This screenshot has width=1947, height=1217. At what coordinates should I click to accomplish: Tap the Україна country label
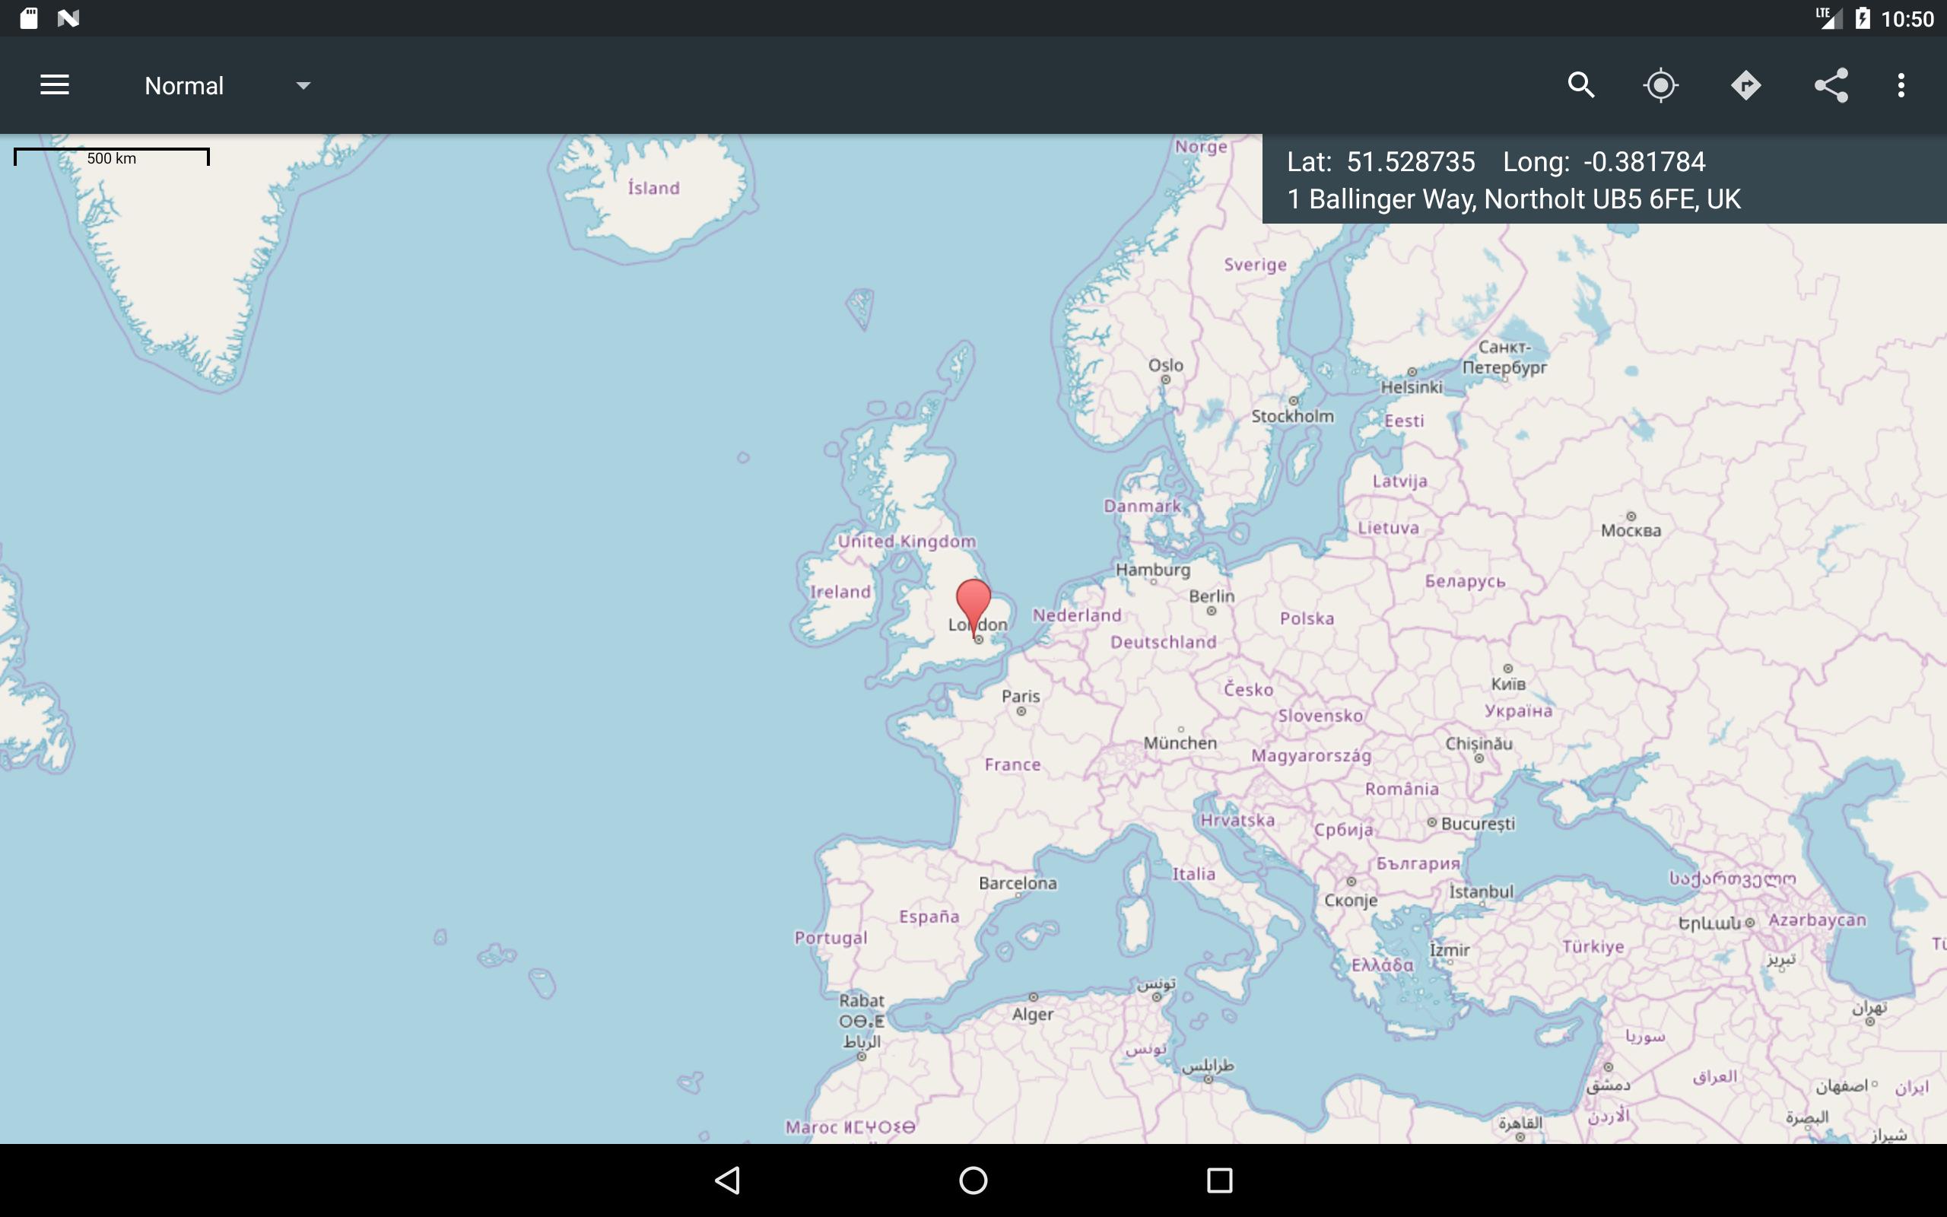pyautogui.click(x=1518, y=710)
